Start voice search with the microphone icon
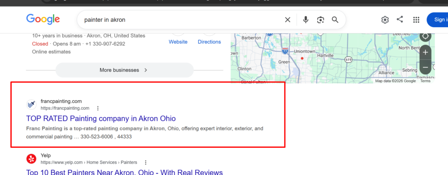The width and height of the screenshot is (448, 175). (x=306, y=20)
